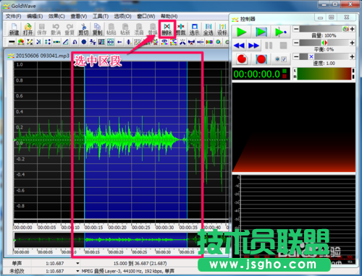Click the fast forward button
Image resolution: width=362 pixels, height=276 pixels.
(253, 46)
